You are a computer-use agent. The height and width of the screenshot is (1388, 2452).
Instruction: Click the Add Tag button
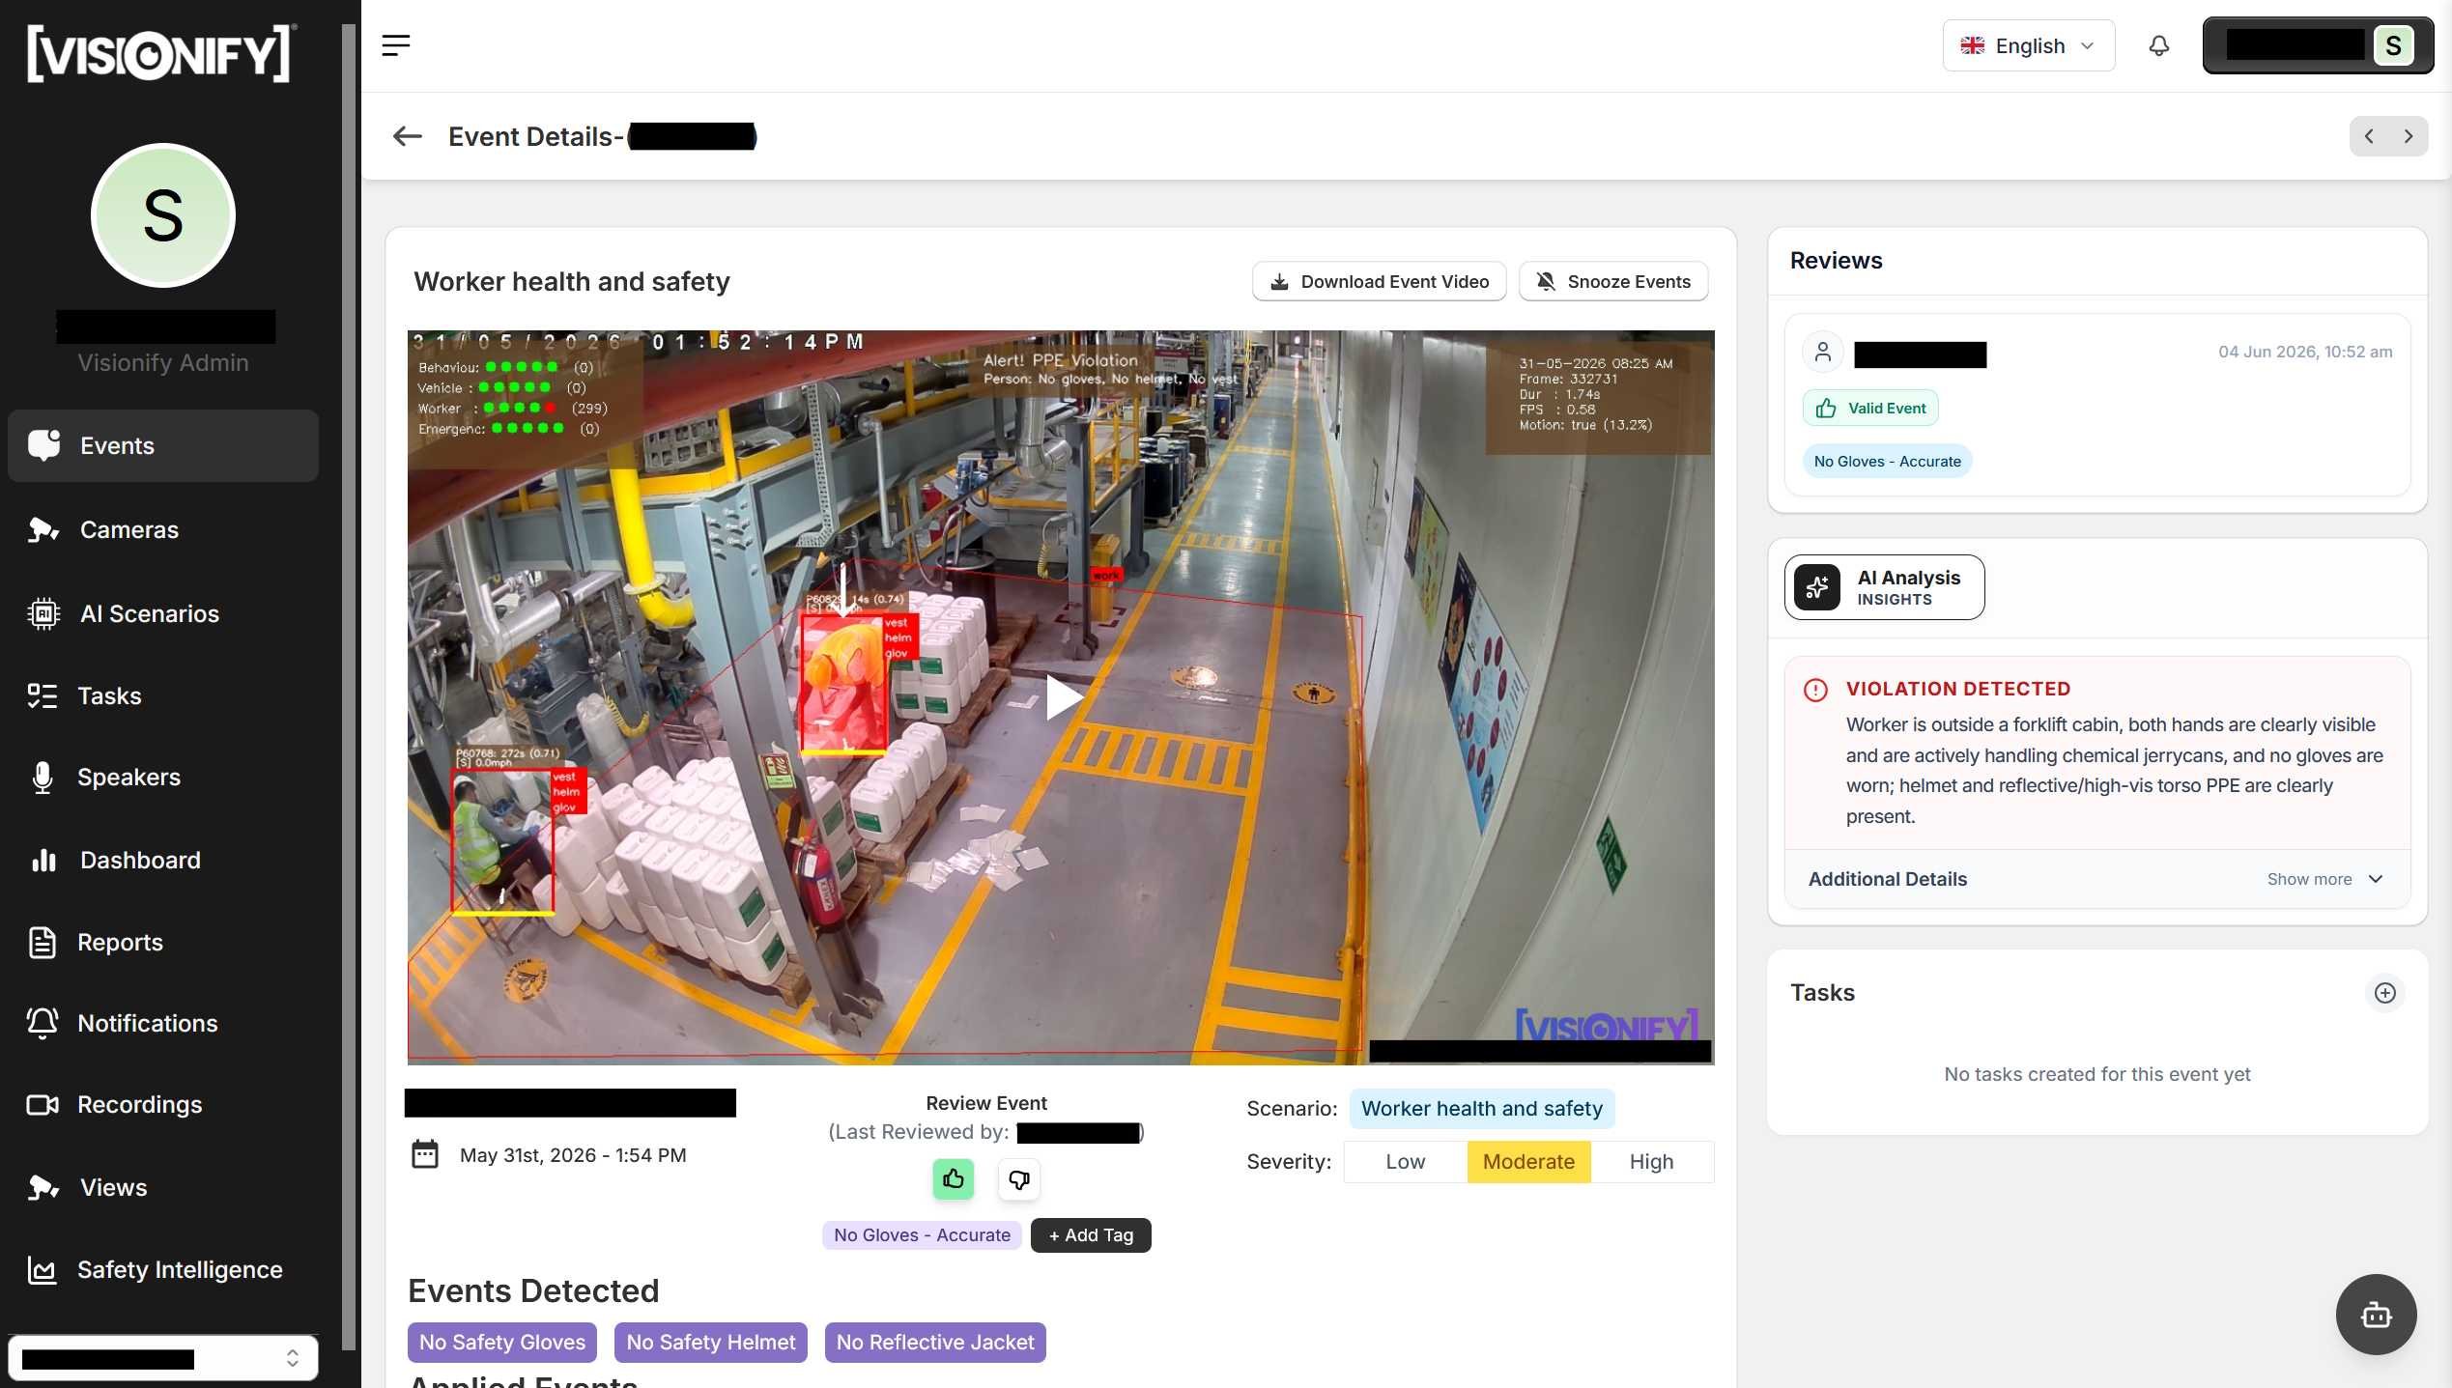click(1091, 1235)
